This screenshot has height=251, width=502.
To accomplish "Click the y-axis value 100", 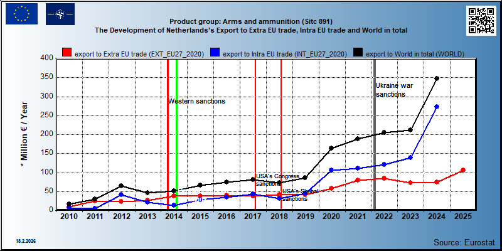I will 46,173.
